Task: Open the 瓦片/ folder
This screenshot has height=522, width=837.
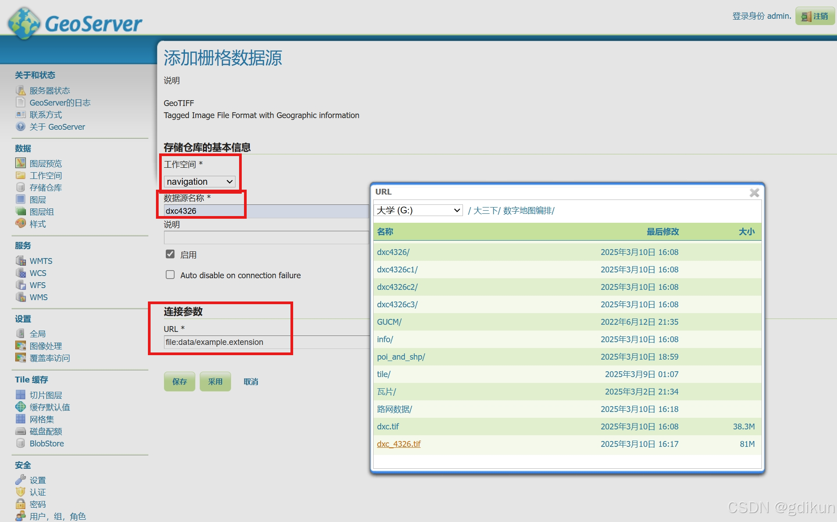Action: click(387, 392)
